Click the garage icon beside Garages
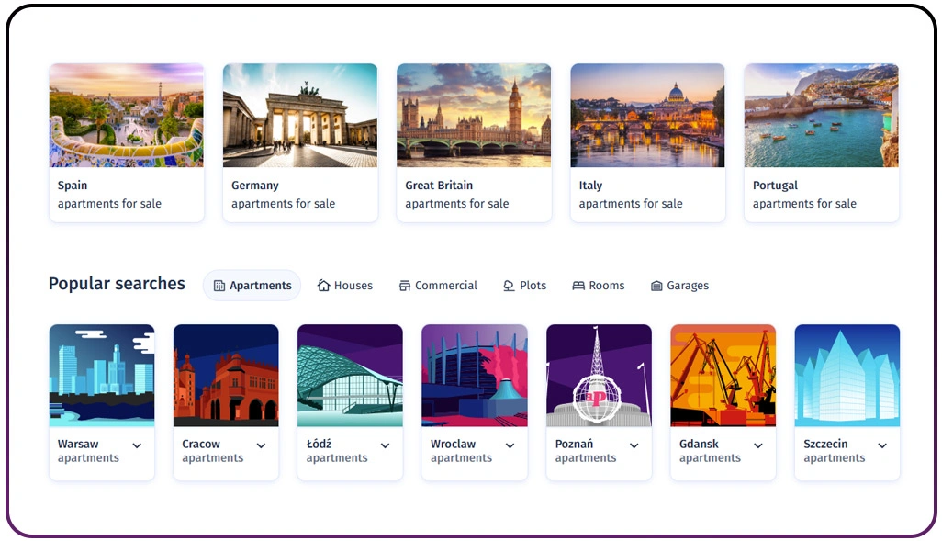Viewport: 942px width, 541px height. click(656, 286)
